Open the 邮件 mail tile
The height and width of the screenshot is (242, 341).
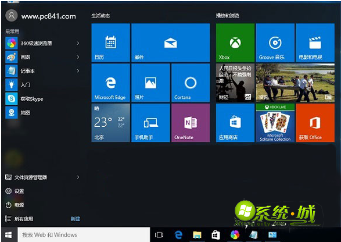pyautogui.click(x=171, y=42)
